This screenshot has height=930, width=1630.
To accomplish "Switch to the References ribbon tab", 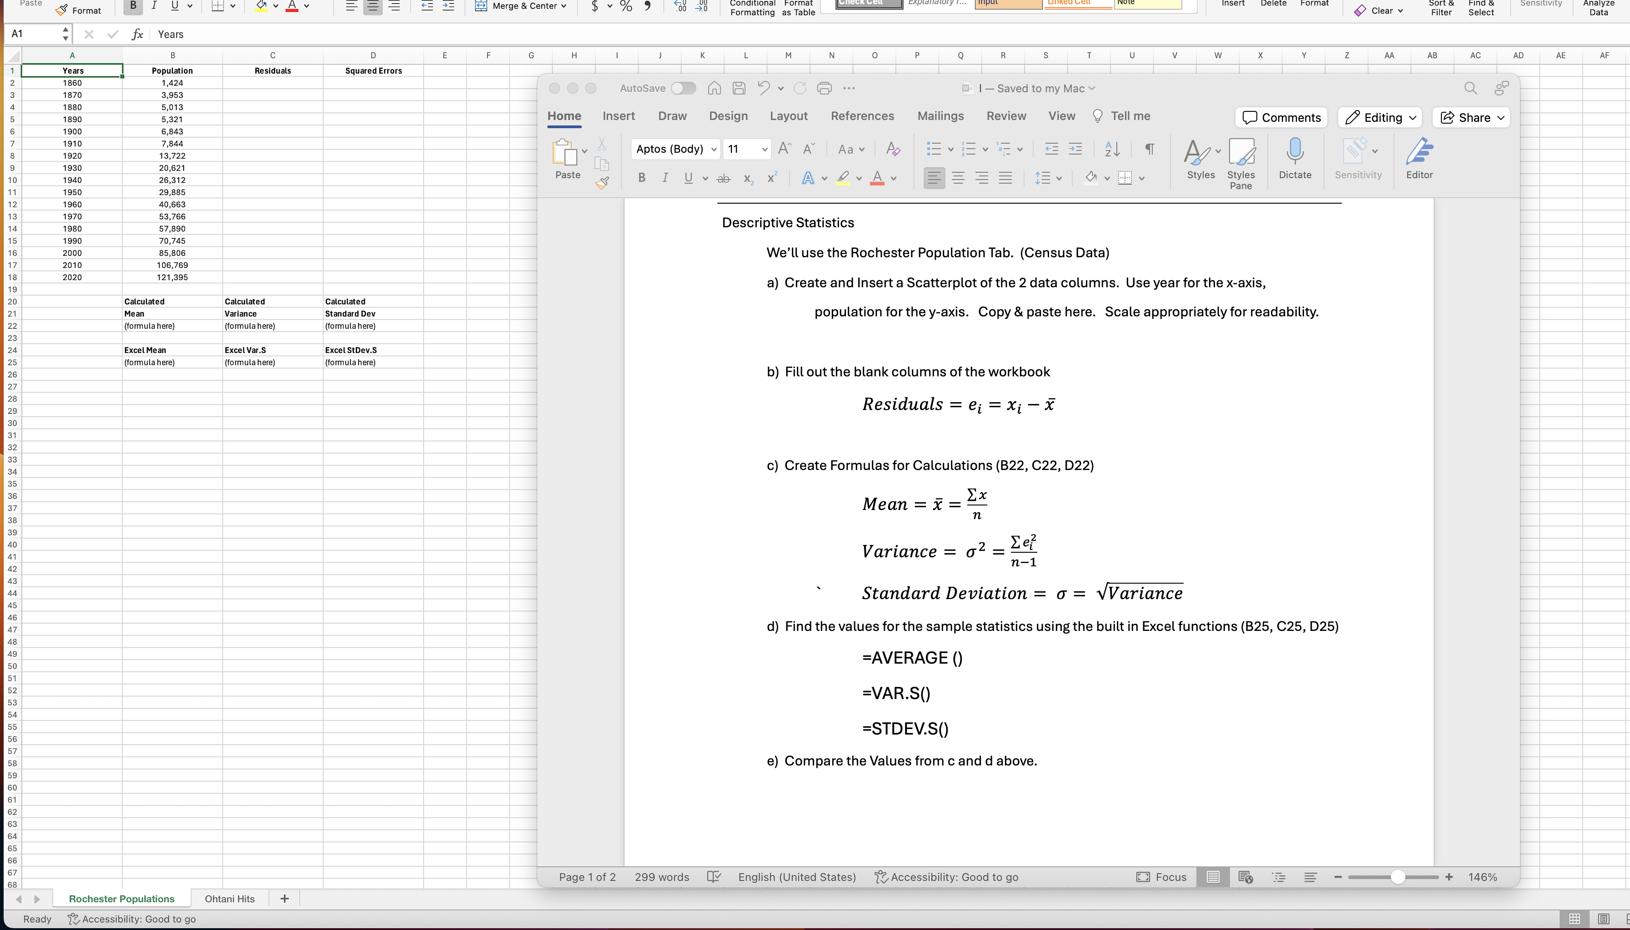I will pos(862,115).
